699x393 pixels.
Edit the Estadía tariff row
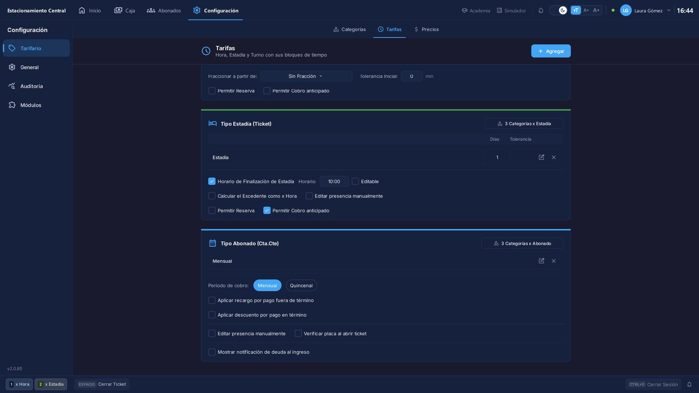coord(541,157)
